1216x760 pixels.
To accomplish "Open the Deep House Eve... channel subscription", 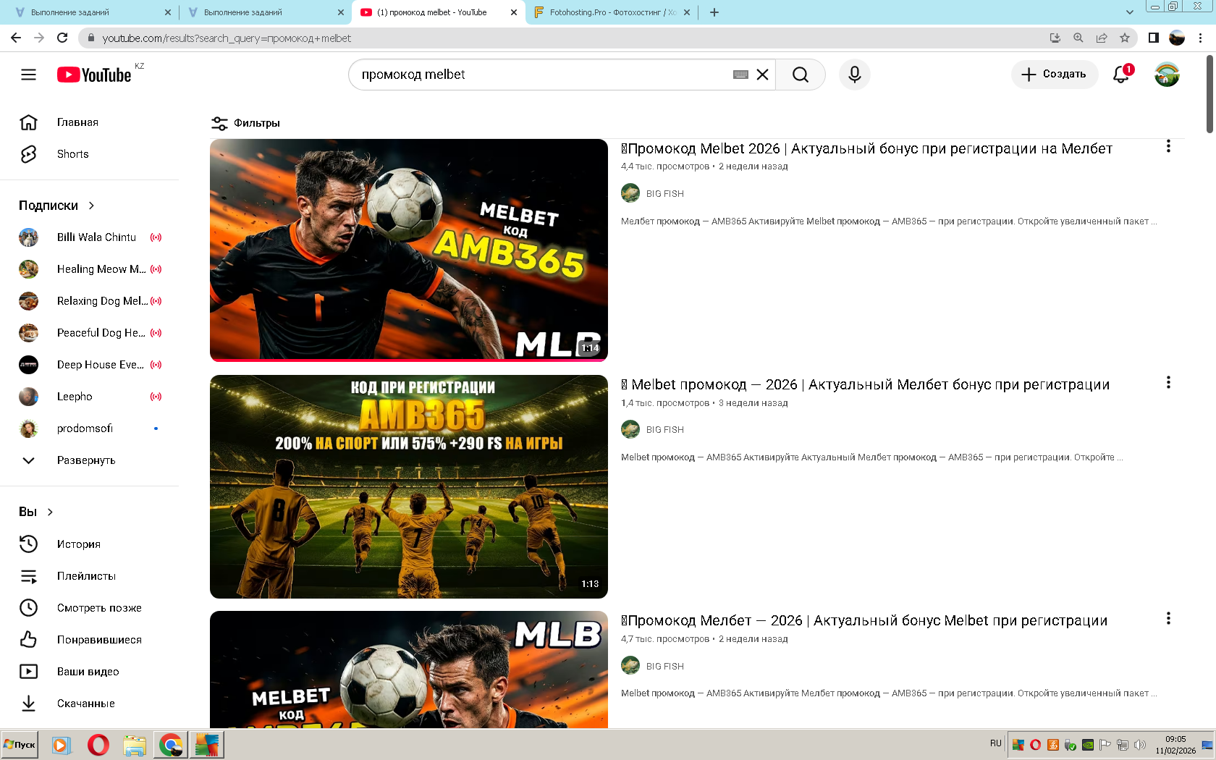I will click(89, 365).
